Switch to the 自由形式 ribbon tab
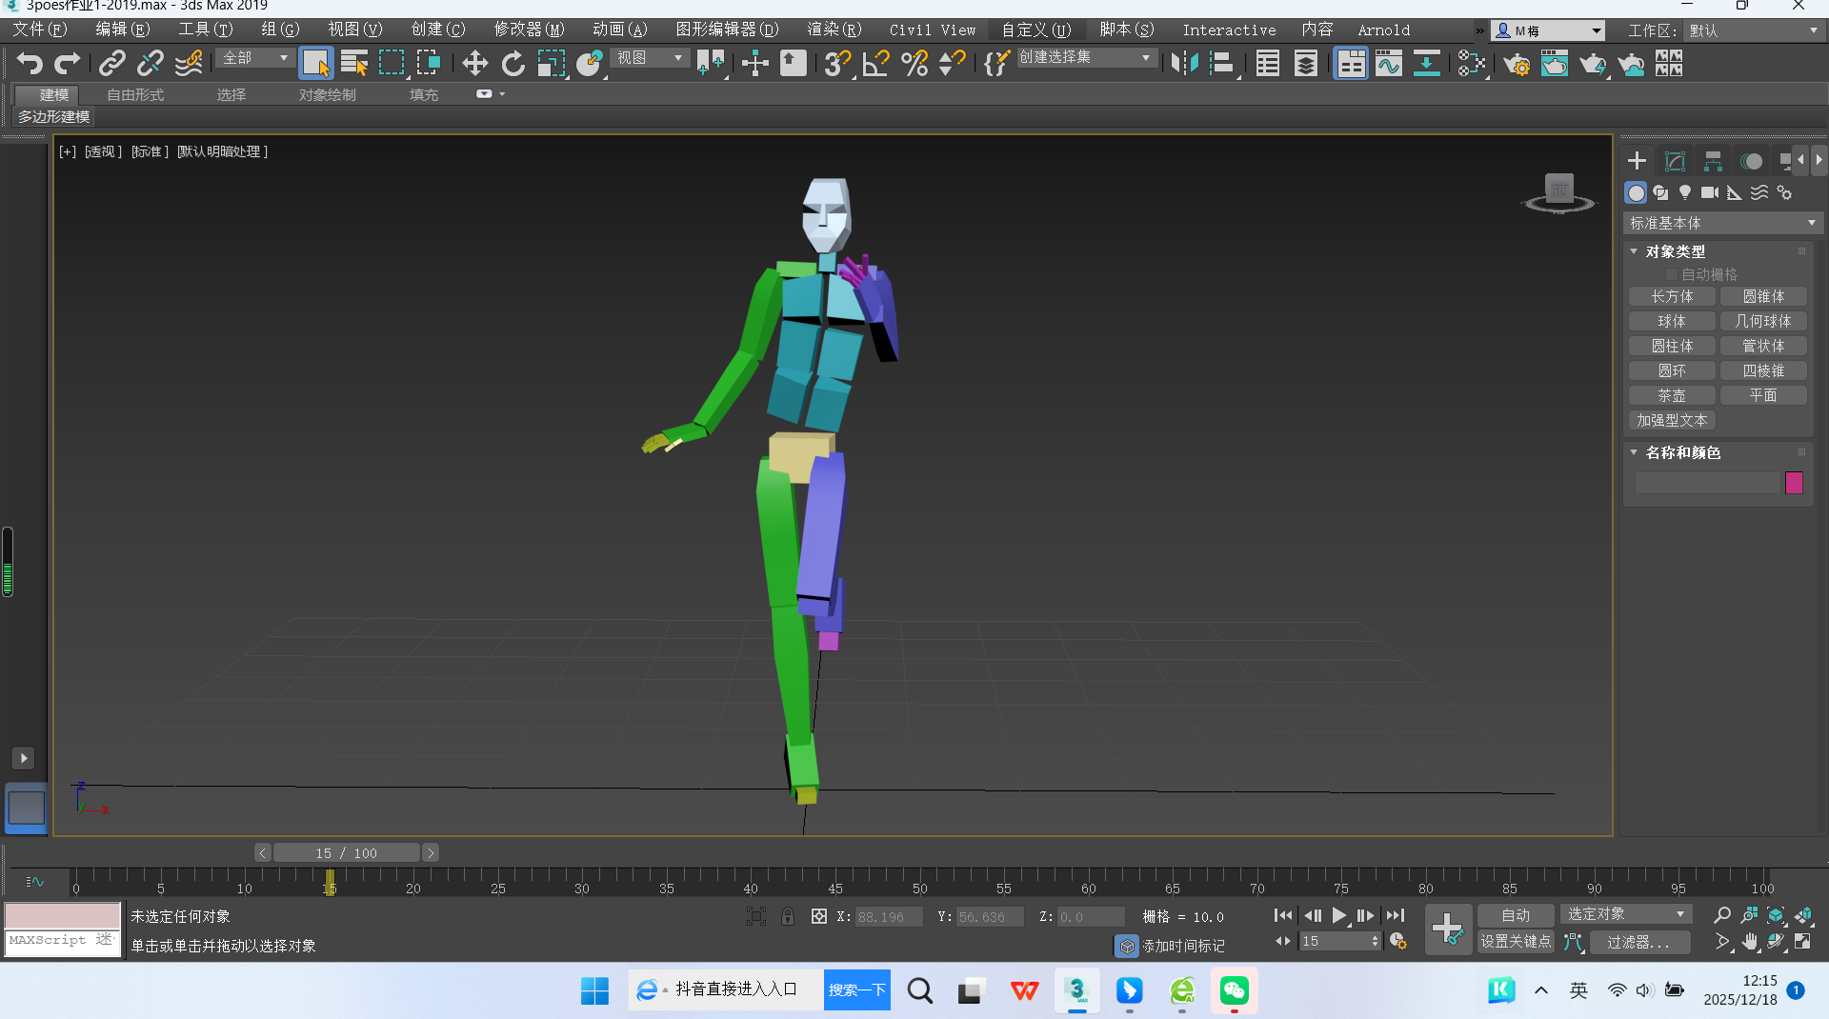This screenshot has width=1829, height=1019. 135,94
